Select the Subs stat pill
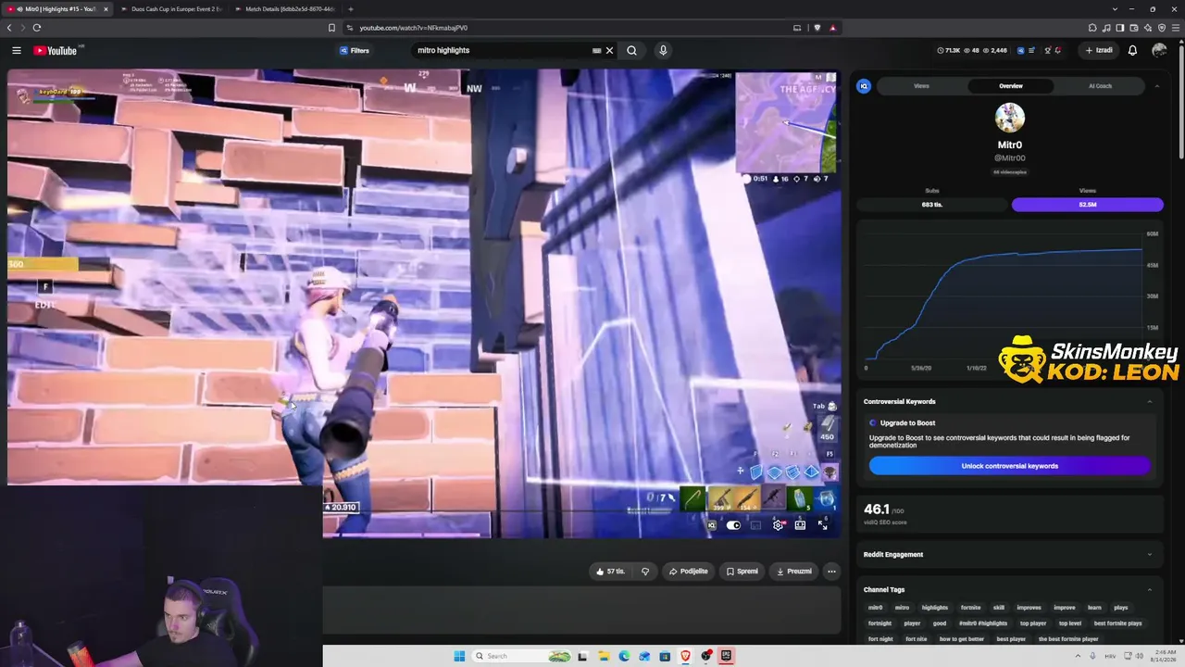This screenshot has width=1185, height=667. tap(932, 204)
